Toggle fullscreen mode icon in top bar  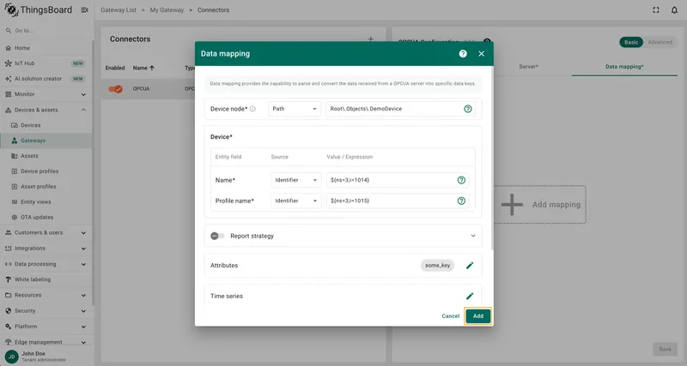click(x=656, y=10)
